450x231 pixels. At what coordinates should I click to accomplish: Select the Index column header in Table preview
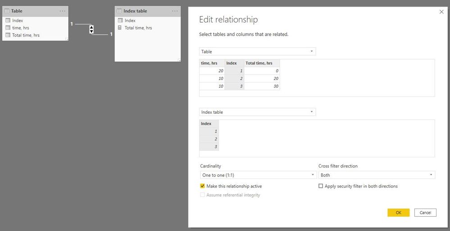(234, 63)
